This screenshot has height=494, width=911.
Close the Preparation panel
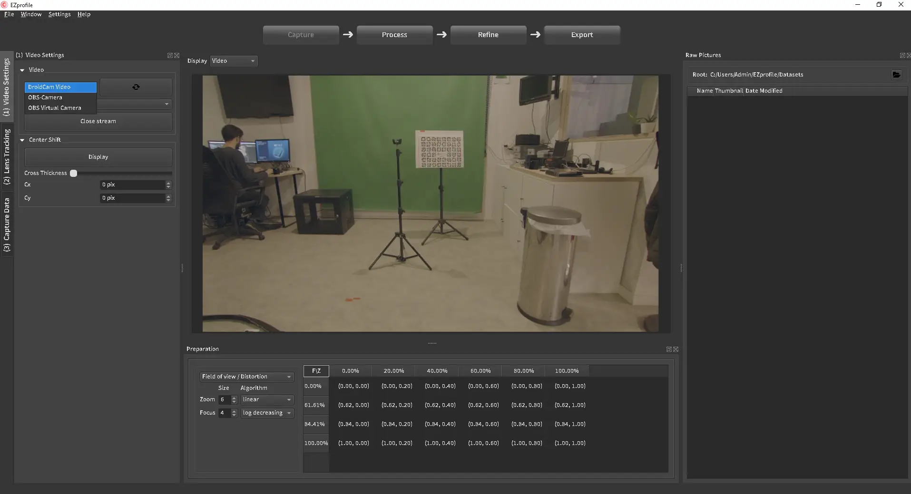tap(676, 349)
